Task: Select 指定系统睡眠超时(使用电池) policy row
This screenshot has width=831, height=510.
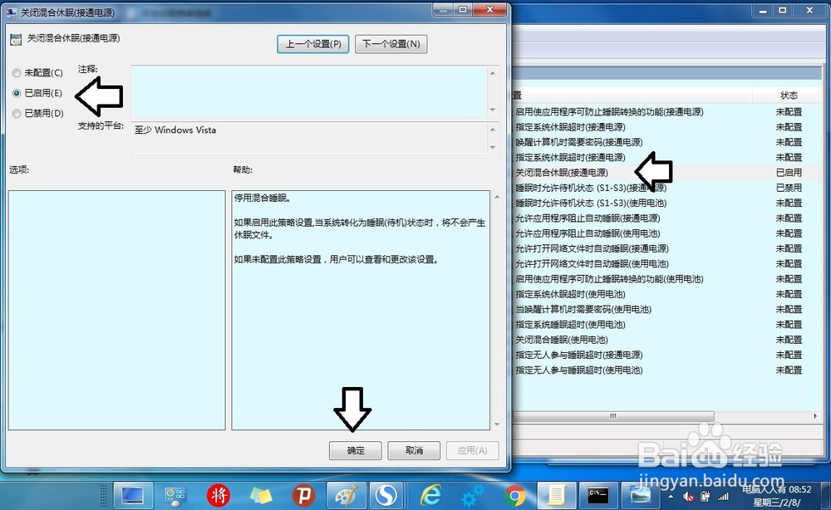Action: coord(570,324)
